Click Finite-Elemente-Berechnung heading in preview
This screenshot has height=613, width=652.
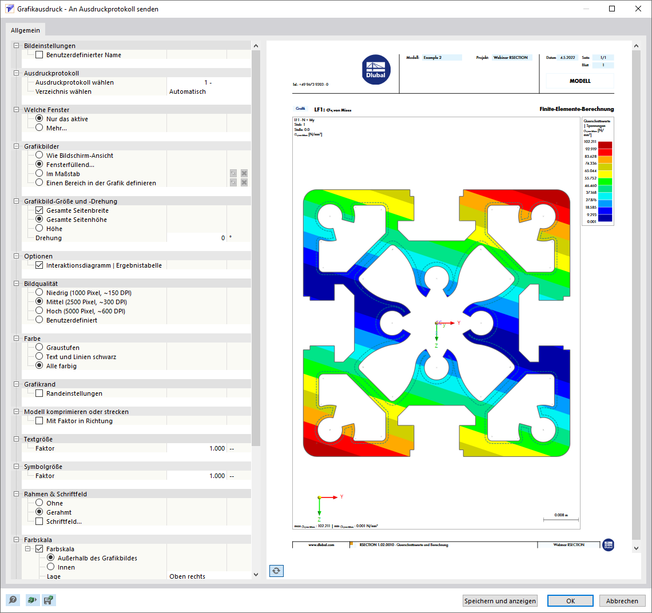pyautogui.click(x=577, y=109)
